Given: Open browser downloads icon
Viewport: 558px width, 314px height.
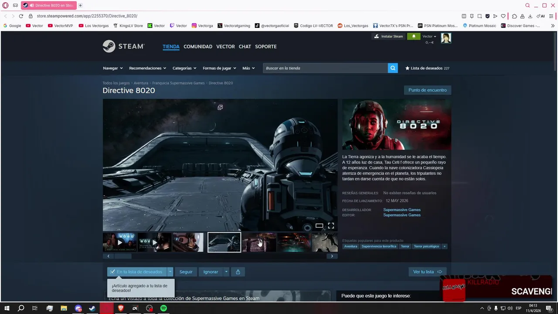Looking at the screenshot, I should [x=530, y=16].
